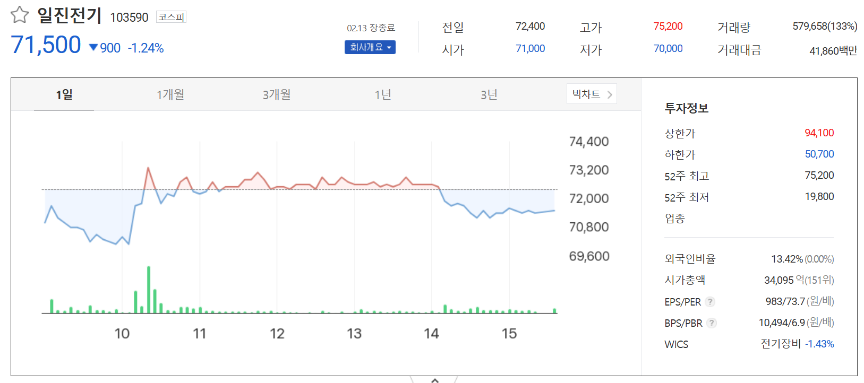Click the 72,000 price axis label
864x383 pixels.
pos(589,198)
